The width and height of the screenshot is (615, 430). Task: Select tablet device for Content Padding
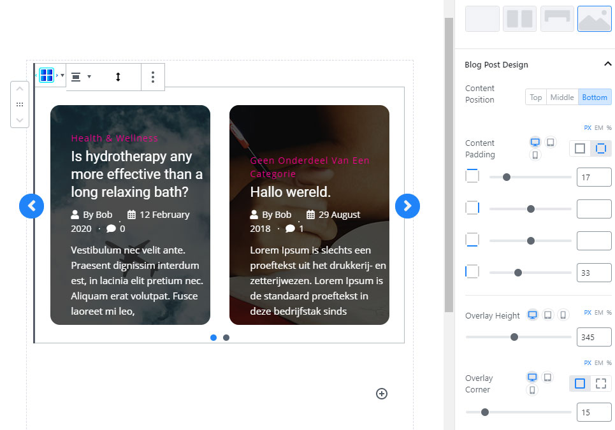point(551,142)
